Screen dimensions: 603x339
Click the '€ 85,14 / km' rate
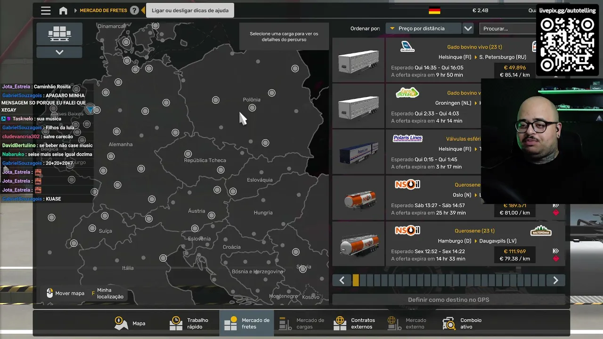[514, 75]
